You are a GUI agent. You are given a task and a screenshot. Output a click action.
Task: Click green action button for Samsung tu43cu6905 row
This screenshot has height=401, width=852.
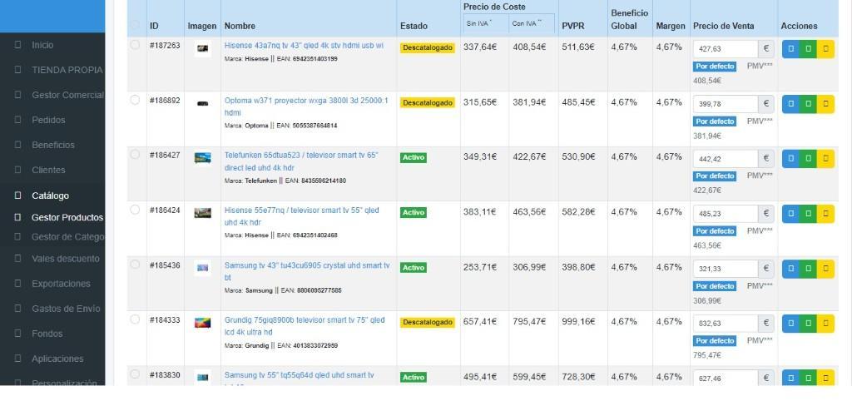coord(808,269)
